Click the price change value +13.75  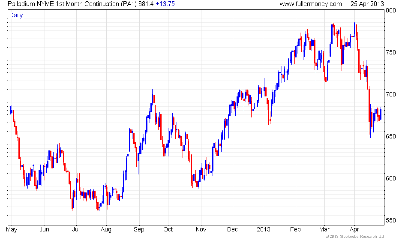pos(165,4)
